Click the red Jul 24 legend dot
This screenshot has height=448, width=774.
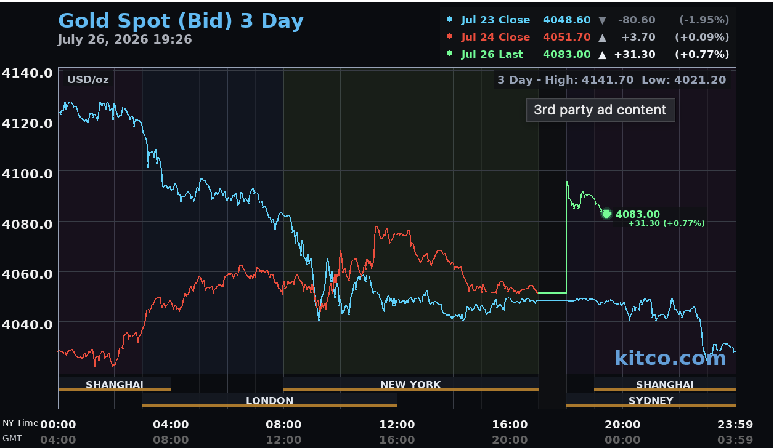pos(449,37)
